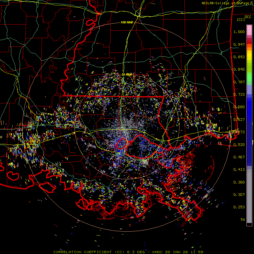Click the 20 JAN 26 date text
Viewport: 254px width, 254px height.
click(177, 252)
